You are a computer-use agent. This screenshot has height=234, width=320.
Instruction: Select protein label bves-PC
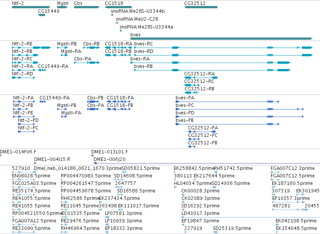(x=185, y=105)
